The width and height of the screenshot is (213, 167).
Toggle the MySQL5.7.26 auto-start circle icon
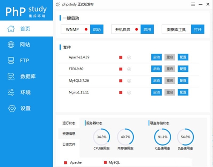129,81
